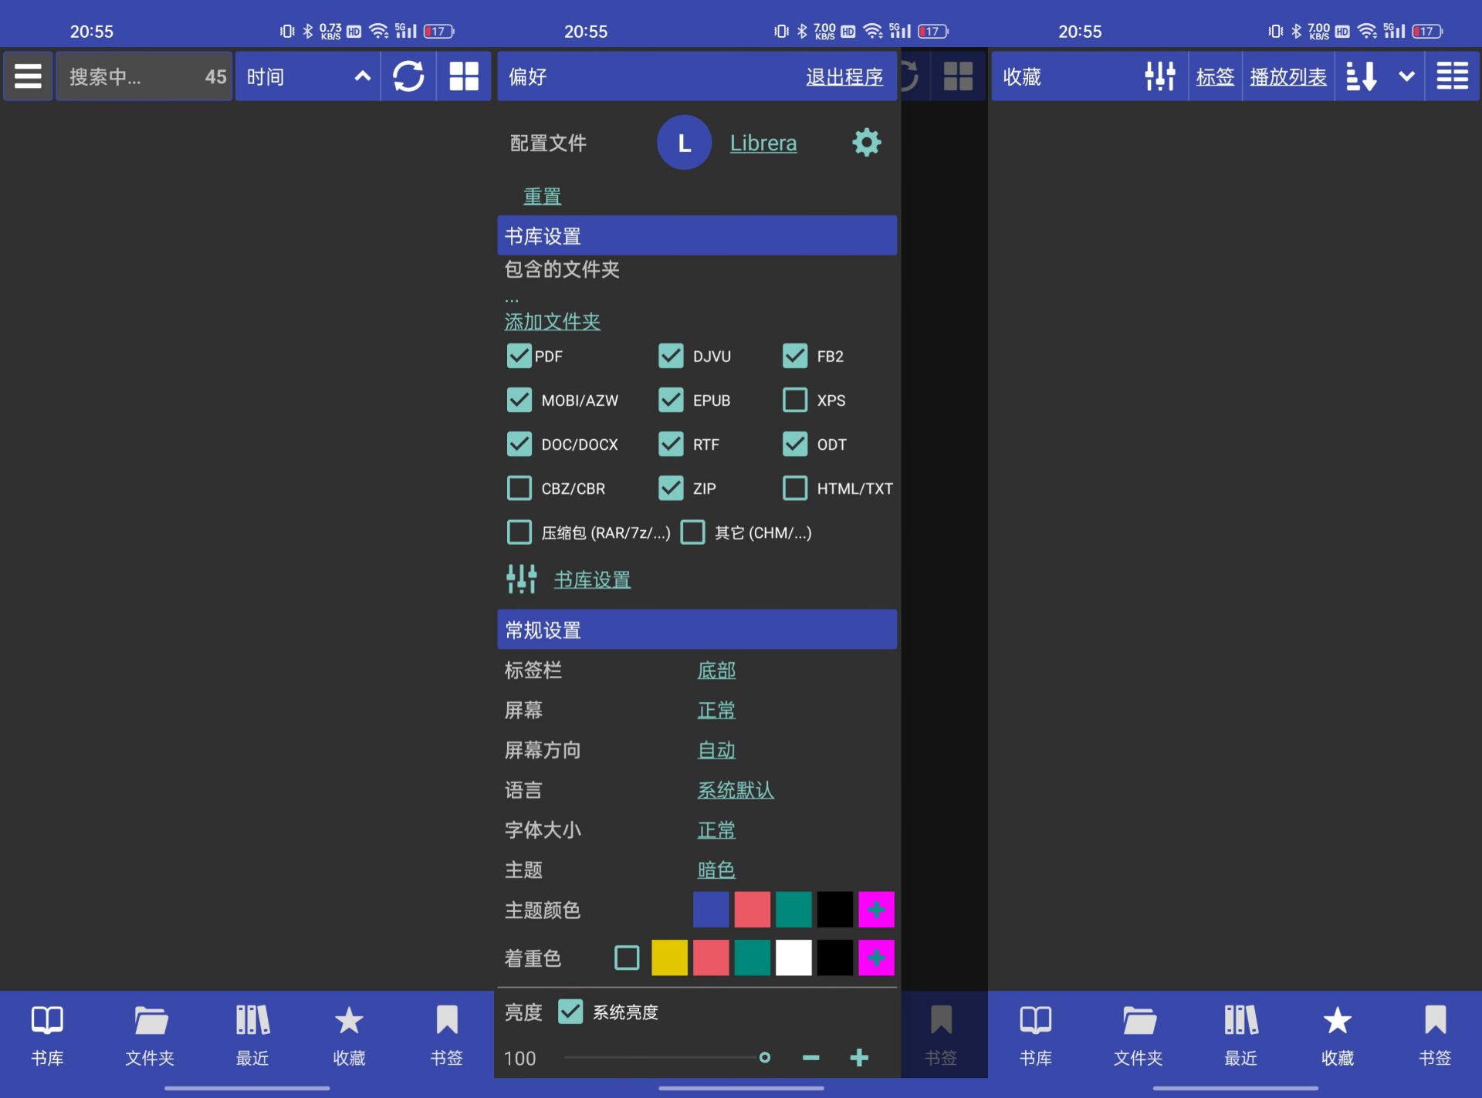Tap 收藏 star icon in right screen bottom bar
Image resolution: width=1482 pixels, height=1098 pixels.
coord(1337,1020)
